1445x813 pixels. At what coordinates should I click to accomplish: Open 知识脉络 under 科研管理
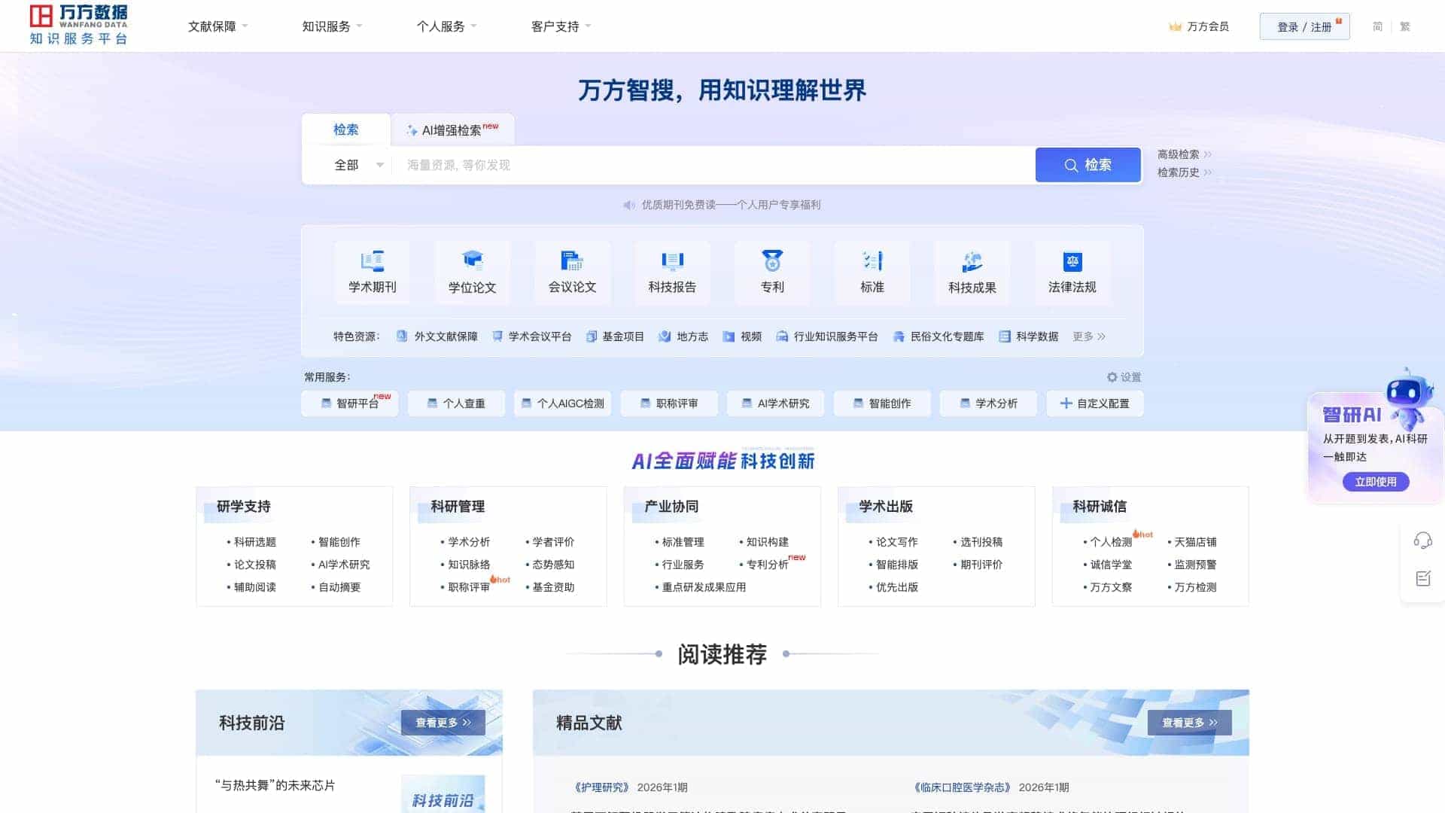(469, 565)
